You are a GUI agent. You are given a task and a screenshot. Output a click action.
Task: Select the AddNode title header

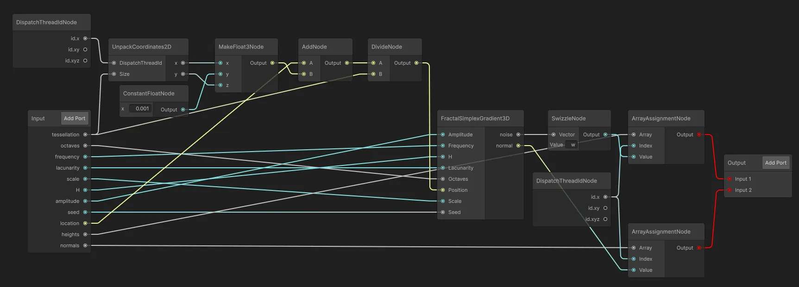tap(325, 47)
